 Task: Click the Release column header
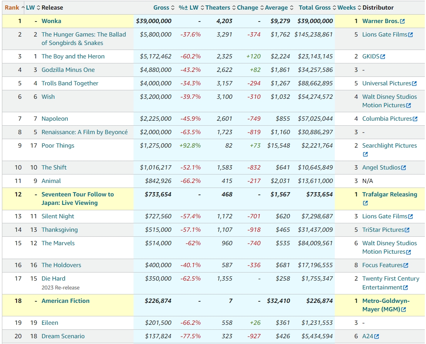coord(52,8)
